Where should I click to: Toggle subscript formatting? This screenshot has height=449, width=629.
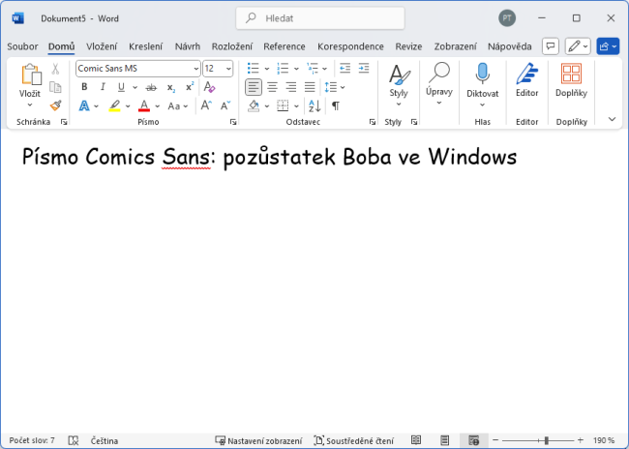click(x=171, y=87)
